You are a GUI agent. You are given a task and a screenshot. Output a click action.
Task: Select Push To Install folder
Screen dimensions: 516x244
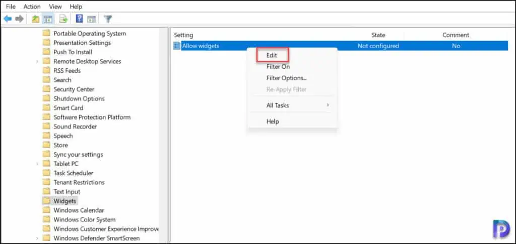pos(73,52)
